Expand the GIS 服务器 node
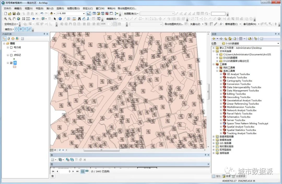 click(214, 143)
